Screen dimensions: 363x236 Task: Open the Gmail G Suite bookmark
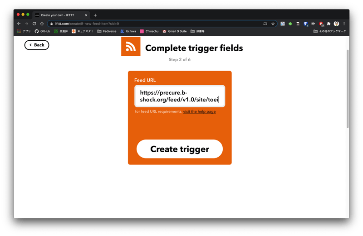tap(174, 31)
